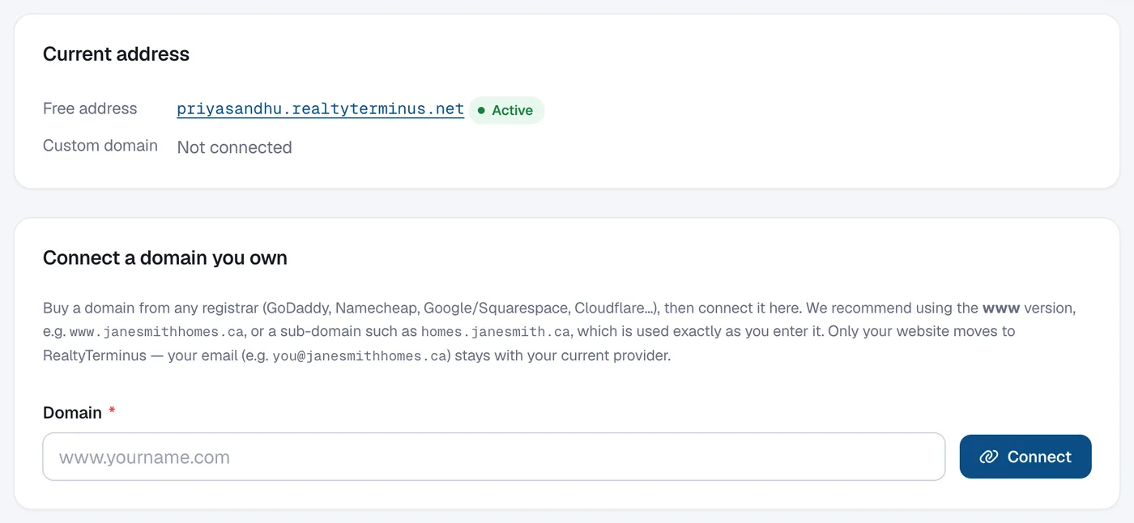Image resolution: width=1134 pixels, height=523 pixels.
Task: Click the 'Not connected' custom domain text
Action: pos(234,147)
